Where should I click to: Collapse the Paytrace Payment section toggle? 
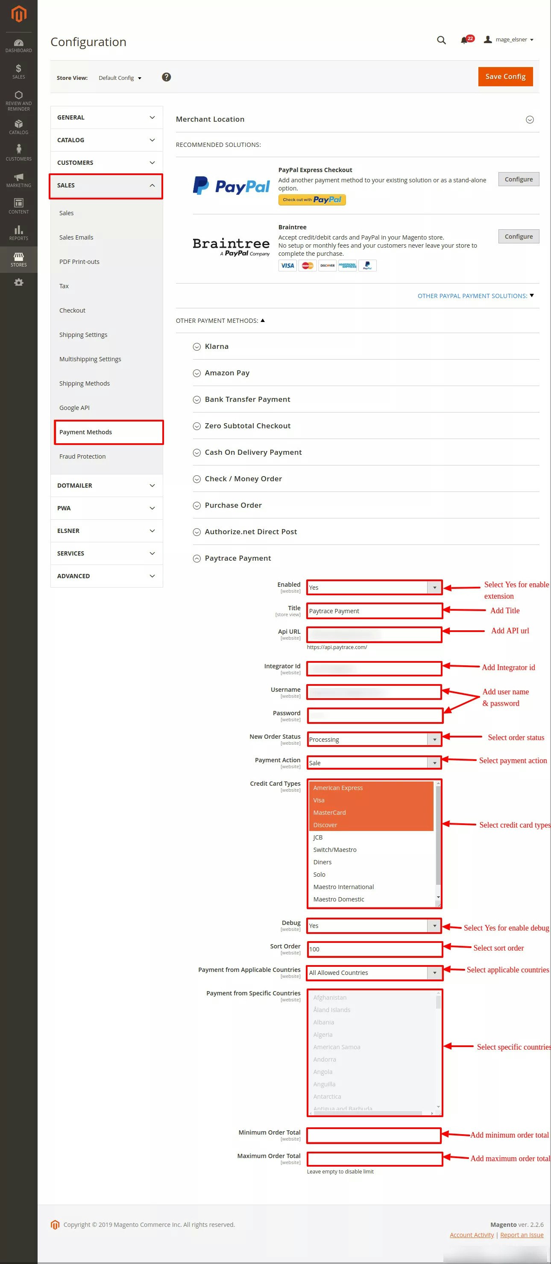[x=197, y=559]
